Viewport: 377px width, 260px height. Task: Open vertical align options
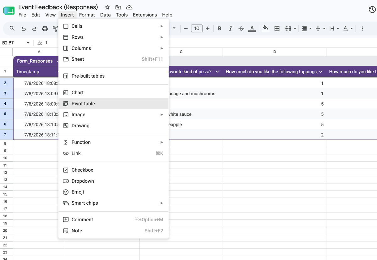click(320, 29)
